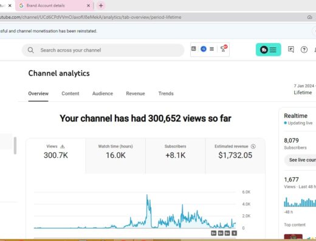This screenshot has width=316, height=241.
Task: Select the Watch time (hours) metric card
Action: (x=115, y=156)
